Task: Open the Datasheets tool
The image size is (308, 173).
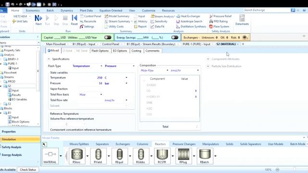Action: pyautogui.click(x=242, y=20)
